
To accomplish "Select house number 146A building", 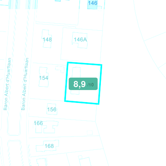I will (x=80, y=40).
